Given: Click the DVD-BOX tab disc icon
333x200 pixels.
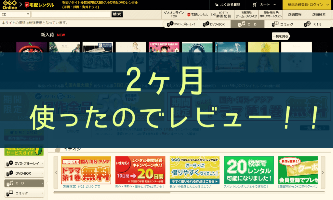Looking at the screenshot, I should [x=206, y=24].
